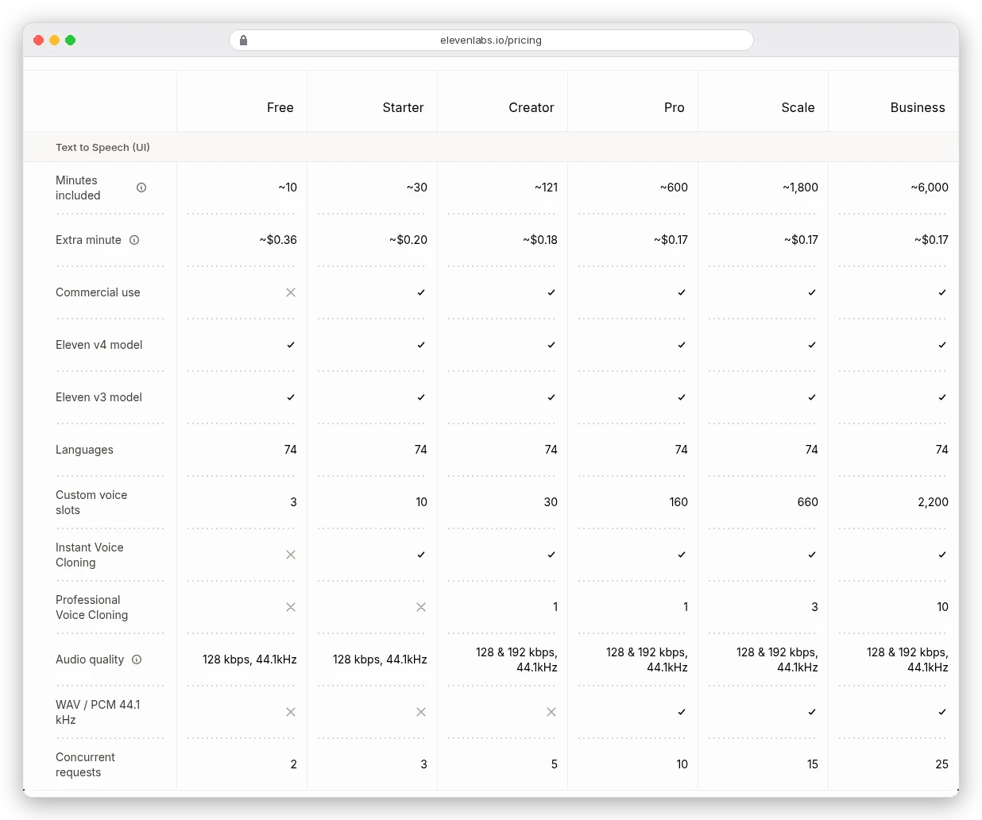
Task: Click the 160 custom voice slots value
Action: pyautogui.click(x=679, y=502)
